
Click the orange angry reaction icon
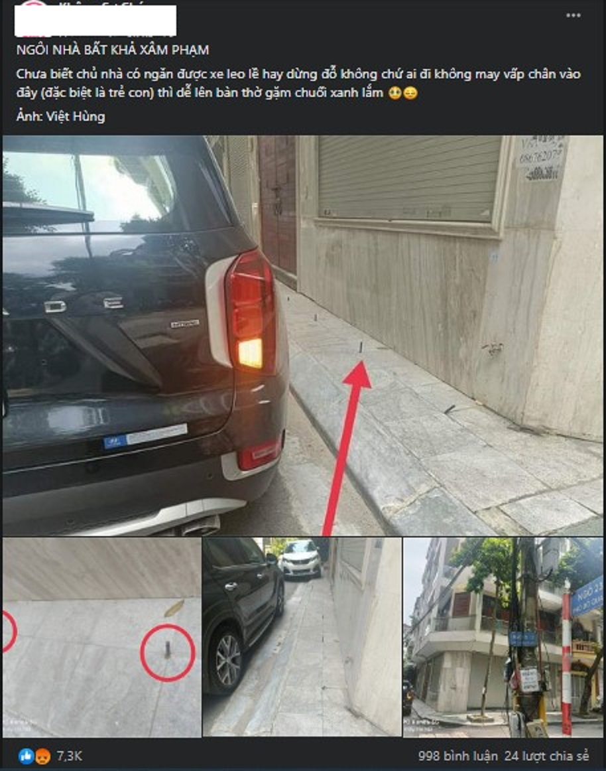click(x=42, y=756)
